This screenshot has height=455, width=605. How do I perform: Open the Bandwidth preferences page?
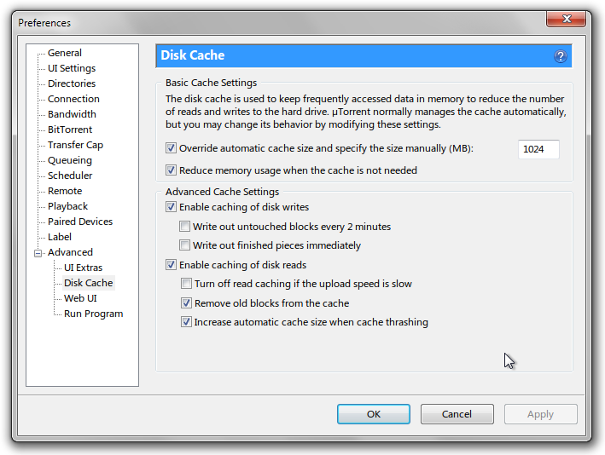pos(72,114)
